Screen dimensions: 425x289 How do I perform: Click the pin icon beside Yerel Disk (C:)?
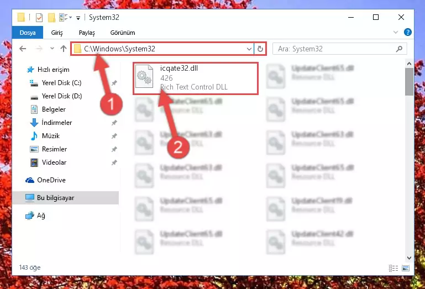(x=114, y=83)
